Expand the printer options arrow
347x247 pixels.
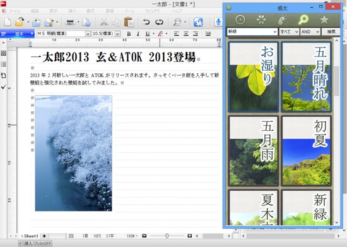(x=78, y=22)
